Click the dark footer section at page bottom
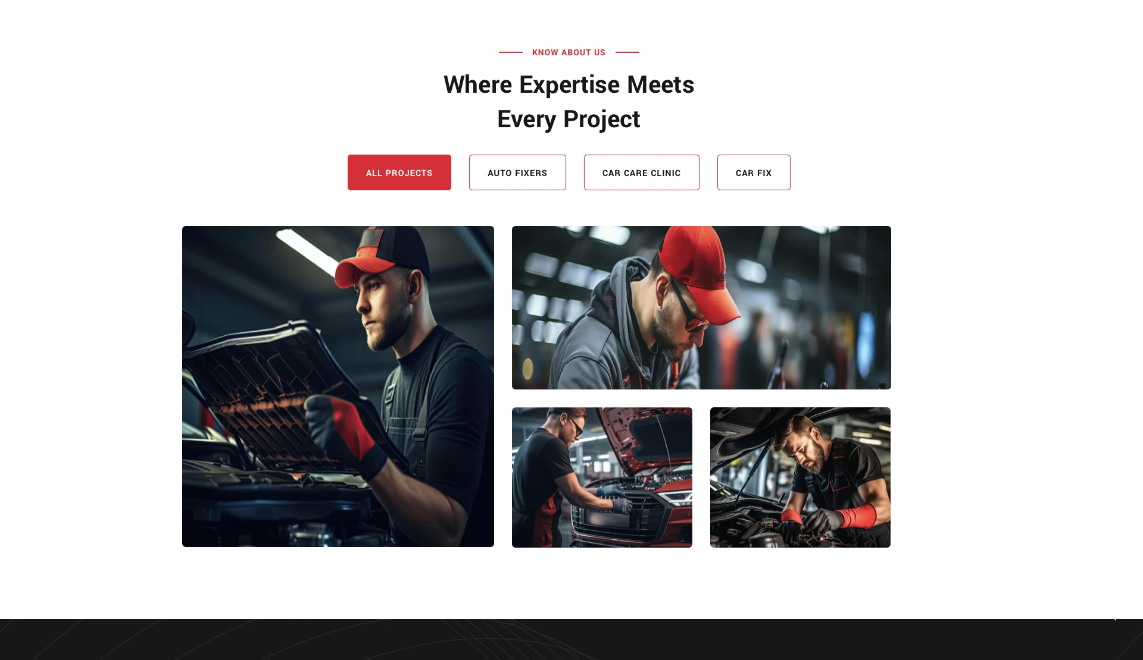 [571, 639]
